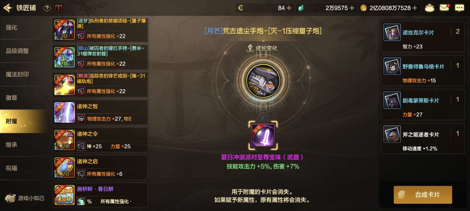Select the 诺丝克尔卡片 card entry
The width and height of the screenshot is (470, 211).
423,37
